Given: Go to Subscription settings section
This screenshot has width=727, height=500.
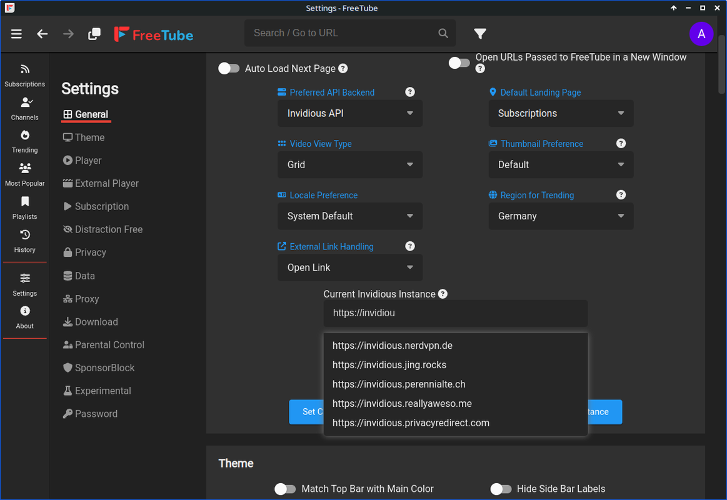Looking at the screenshot, I should tap(96, 206).
